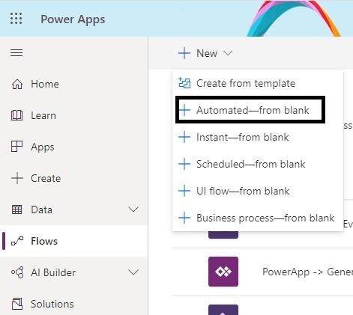Click the Learn book icon
The image size is (353, 315).
click(x=17, y=115)
